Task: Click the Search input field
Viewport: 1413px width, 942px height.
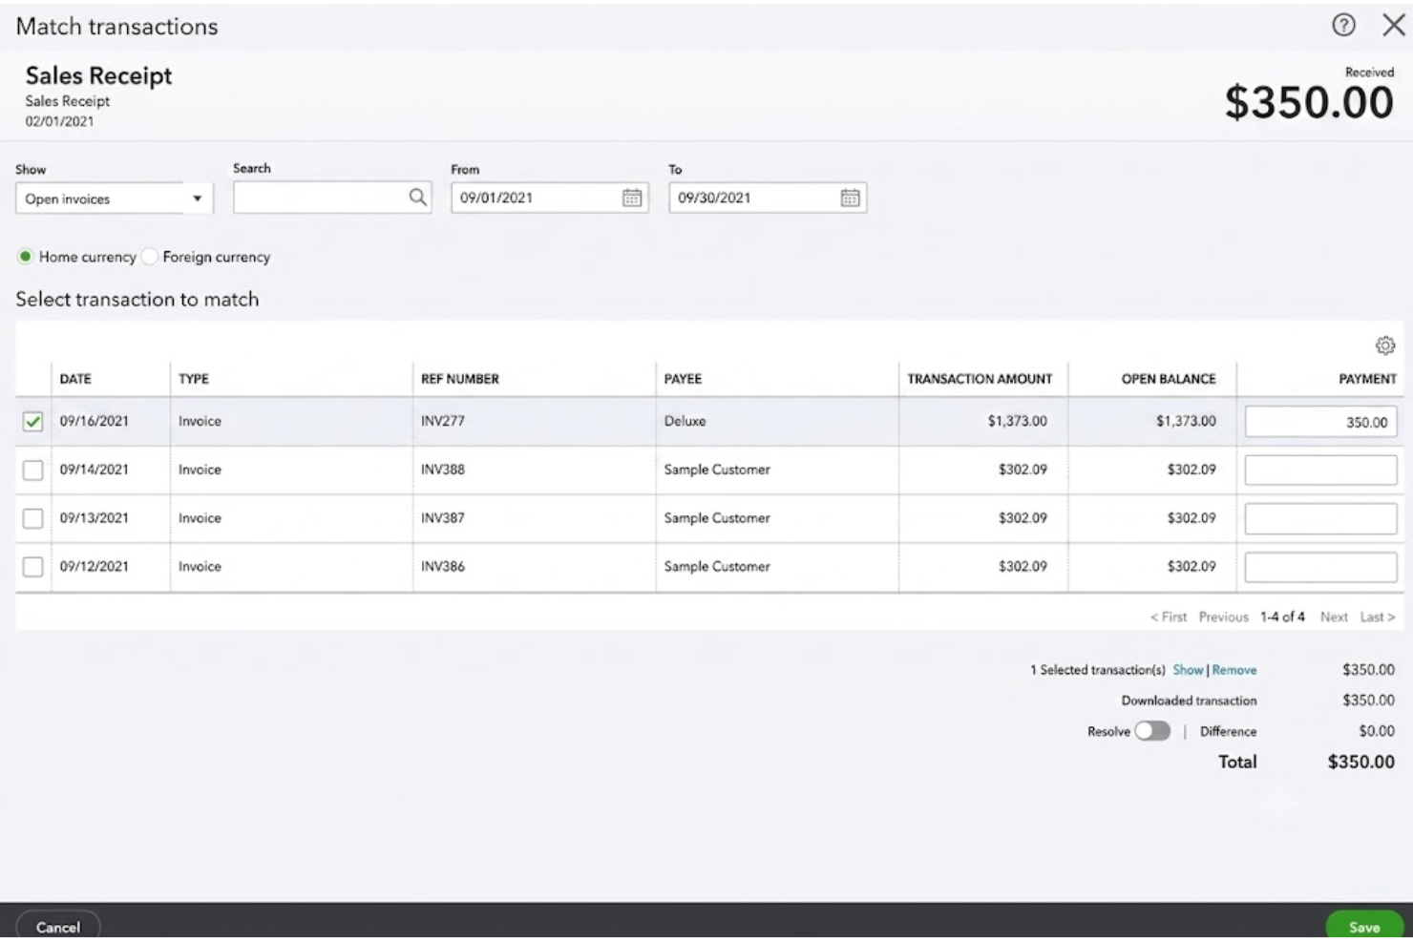Action: point(332,198)
